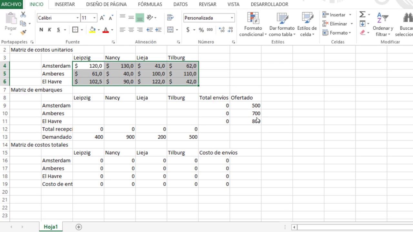Toggle center horizontal alignment
413x232 pixels.
coord(131,30)
